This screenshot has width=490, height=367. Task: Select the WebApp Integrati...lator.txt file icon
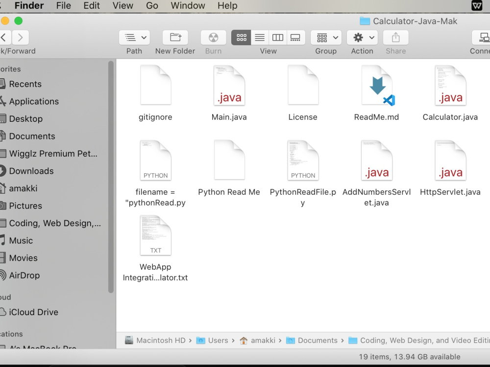[156, 235]
